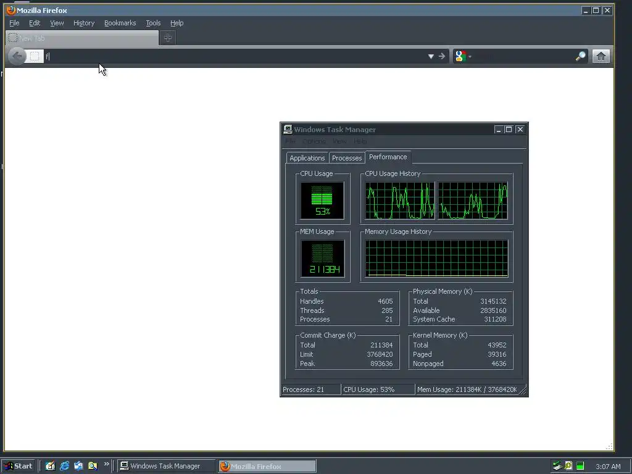The image size is (632, 474).
Task: Click the folder search Quick Launch icon
Action: [93, 466]
